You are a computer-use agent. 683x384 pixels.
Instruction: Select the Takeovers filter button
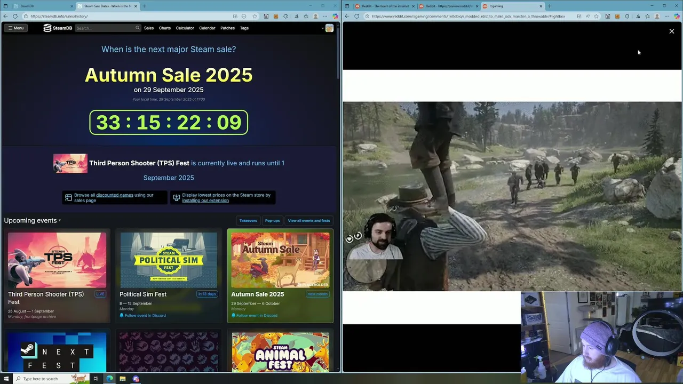point(248,220)
